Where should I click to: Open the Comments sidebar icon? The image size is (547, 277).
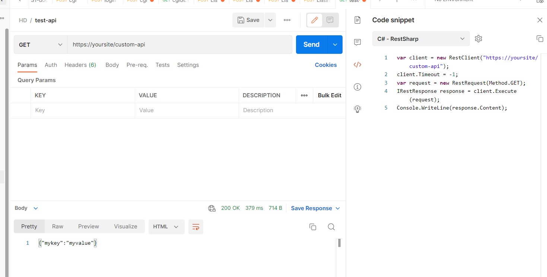[357, 42]
